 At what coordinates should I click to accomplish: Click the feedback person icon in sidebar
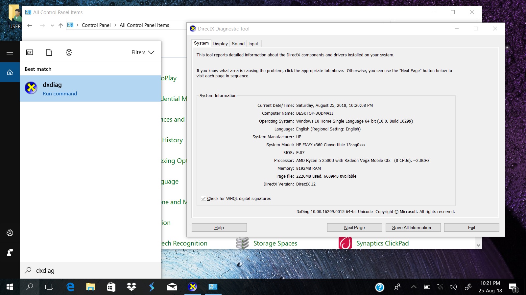click(x=10, y=252)
